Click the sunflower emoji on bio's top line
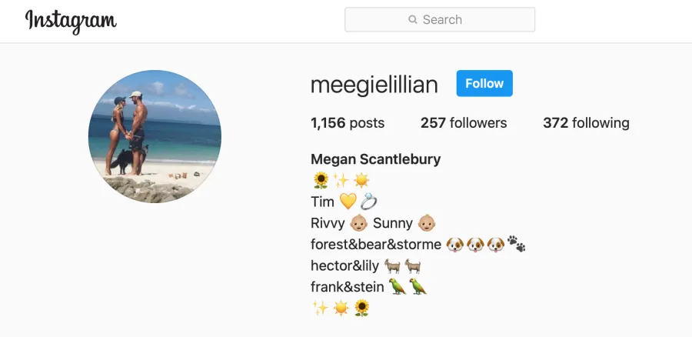 [x=321, y=180]
